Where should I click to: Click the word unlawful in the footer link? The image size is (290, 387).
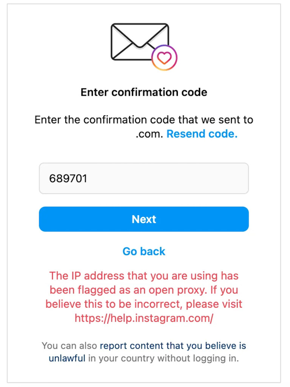pyautogui.click(x=67, y=358)
